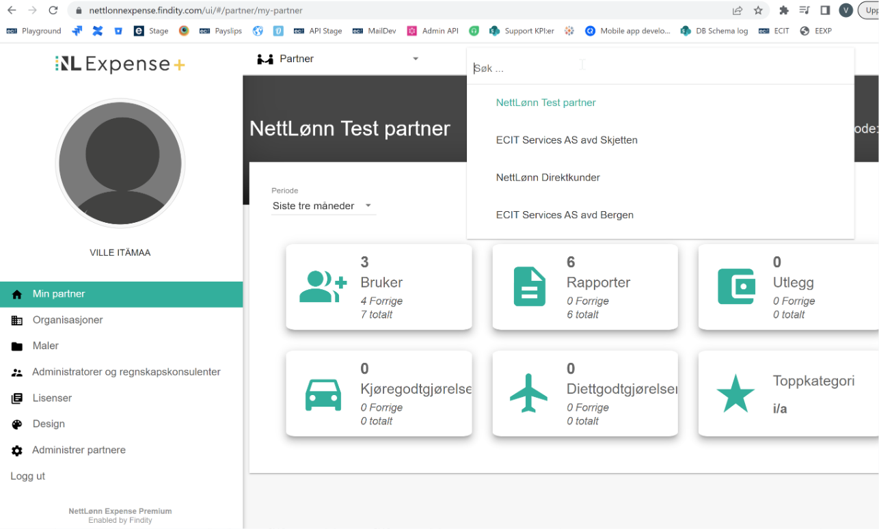879x529 pixels.
Task: Click the document icon on Rapporter card
Action: tap(530, 287)
